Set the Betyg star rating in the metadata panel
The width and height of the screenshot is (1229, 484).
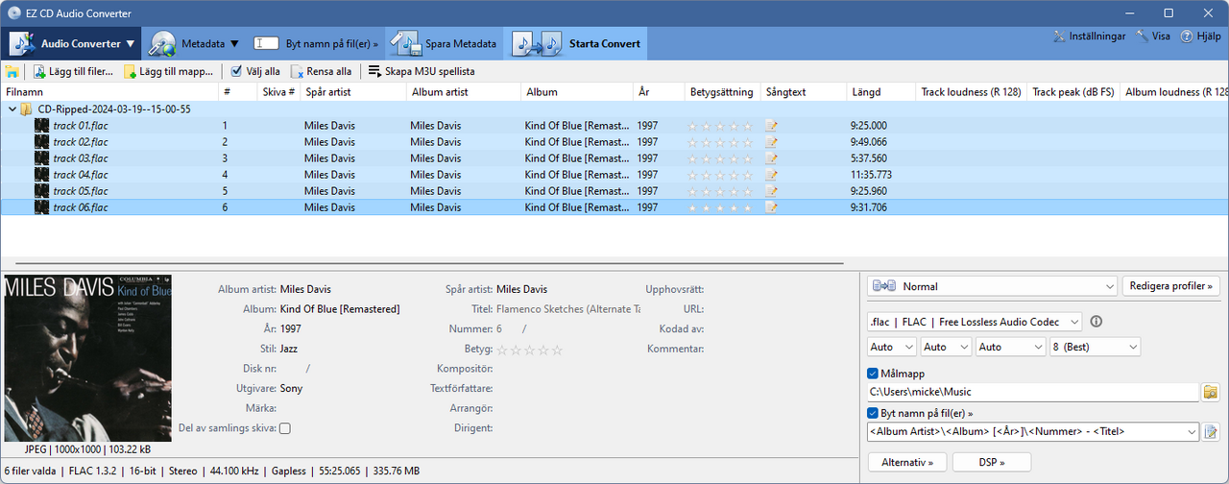click(x=529, y=350)
